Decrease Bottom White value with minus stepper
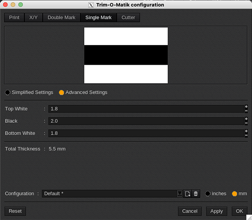The height and width of the screenshot is (220, 252). pyautogui.click(x=246, y=135)
